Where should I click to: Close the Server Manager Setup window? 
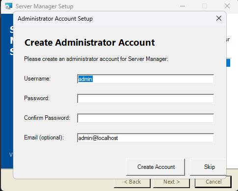point(227,6)
